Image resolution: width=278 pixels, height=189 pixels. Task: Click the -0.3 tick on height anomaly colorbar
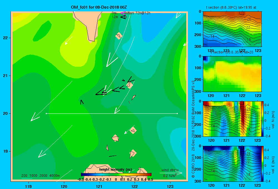click(95, 180)
